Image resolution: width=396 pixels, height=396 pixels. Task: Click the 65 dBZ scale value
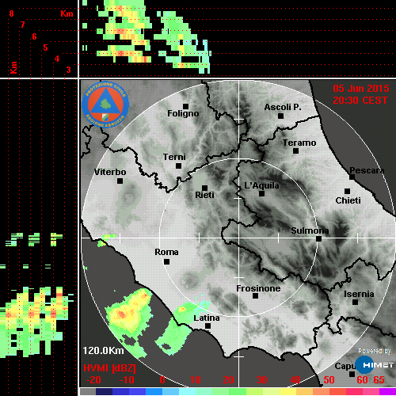coord(379,380)
